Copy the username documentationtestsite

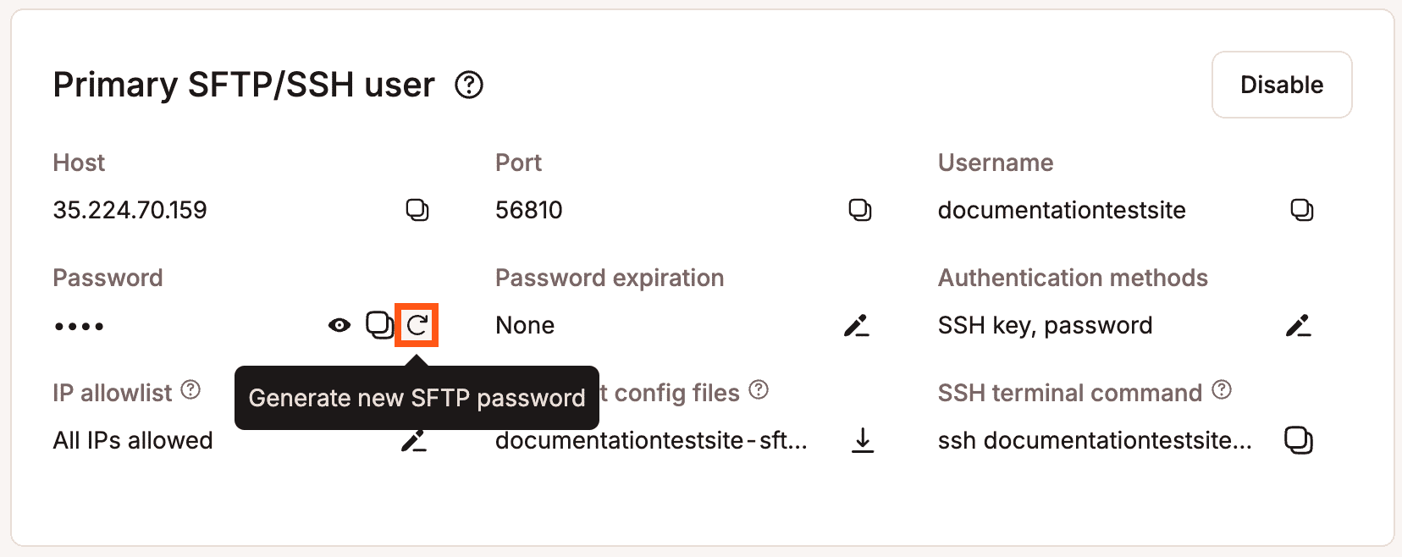point(1301,210)
